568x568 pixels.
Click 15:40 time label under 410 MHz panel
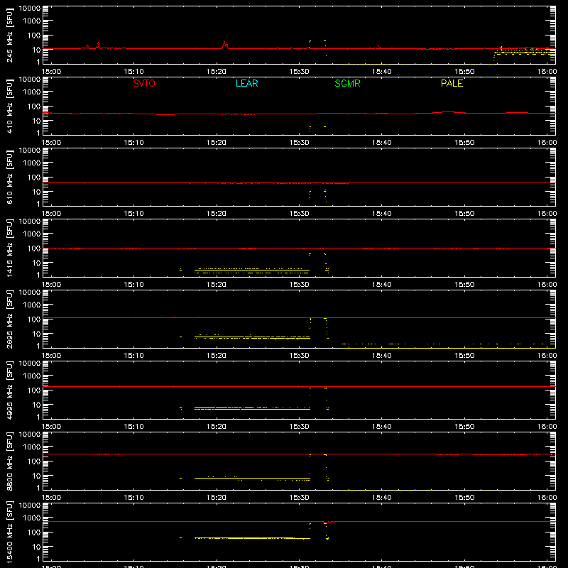click(381, 143)
